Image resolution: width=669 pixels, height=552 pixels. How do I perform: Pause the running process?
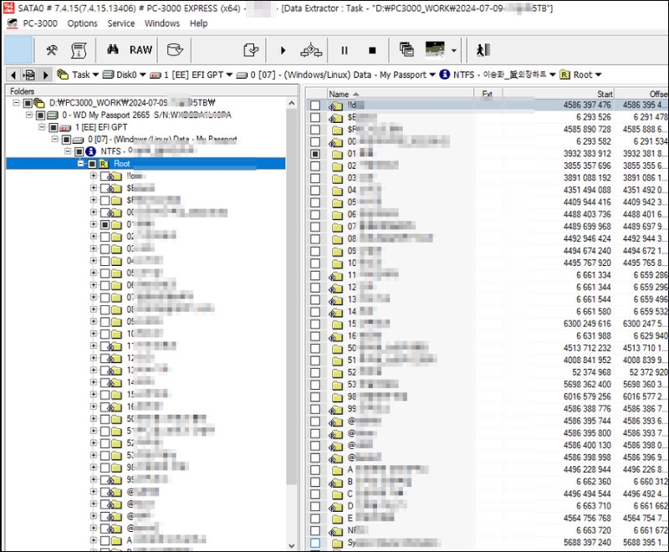(345, 50)
